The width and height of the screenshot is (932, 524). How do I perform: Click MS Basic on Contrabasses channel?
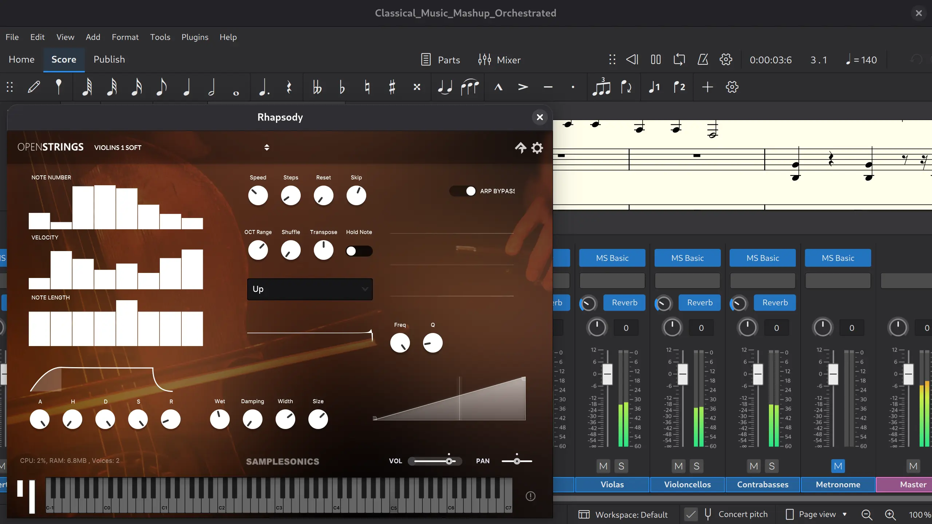[763, 258]
